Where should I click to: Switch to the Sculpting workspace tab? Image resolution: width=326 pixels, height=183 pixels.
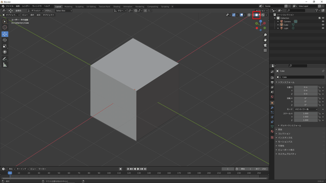coord(79,7)
